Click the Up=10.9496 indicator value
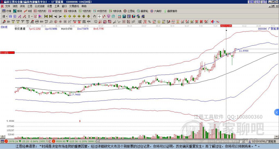Viewport: 279px width, 149px height. pyautogui.click(x=51, y=29)
